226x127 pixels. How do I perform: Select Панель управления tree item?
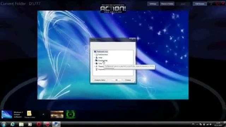[100, 66]
